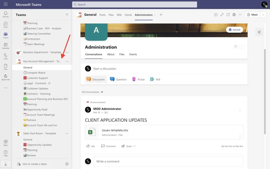Open the community Files tab beside About
The height and width of the screenshot is (169, 270).
pos(122,54)
